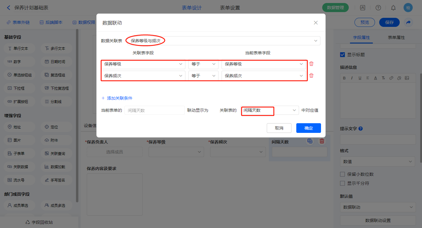Switch to the 表单属性 tab
This screenshot has height=228, width=422.
396,38
